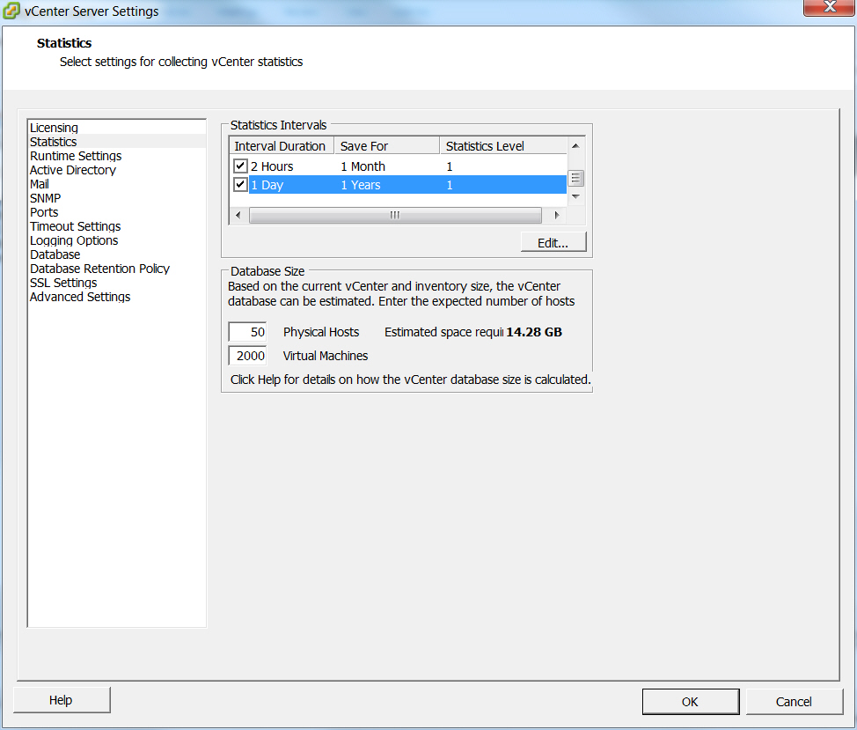Viewport: 857px width, 730px height.
Task: Open the Mail settings page
Action: pos(40,184)
